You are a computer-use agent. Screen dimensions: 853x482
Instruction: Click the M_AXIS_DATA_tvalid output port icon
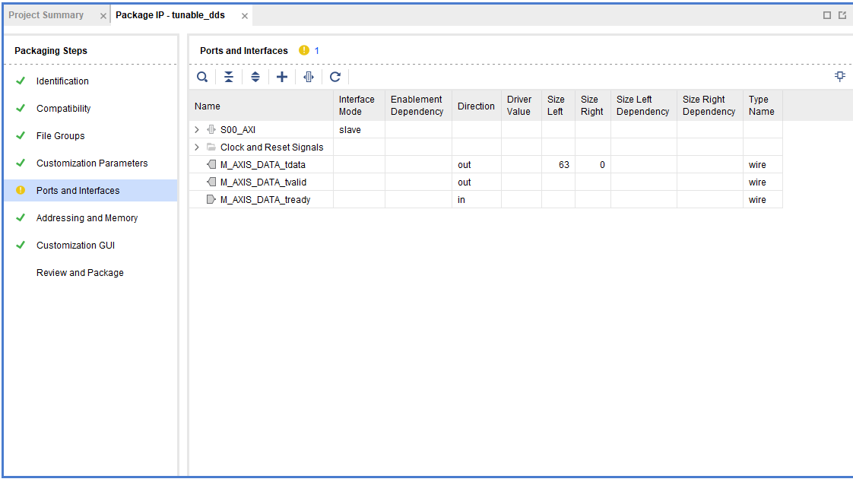[x=211, y=182]
